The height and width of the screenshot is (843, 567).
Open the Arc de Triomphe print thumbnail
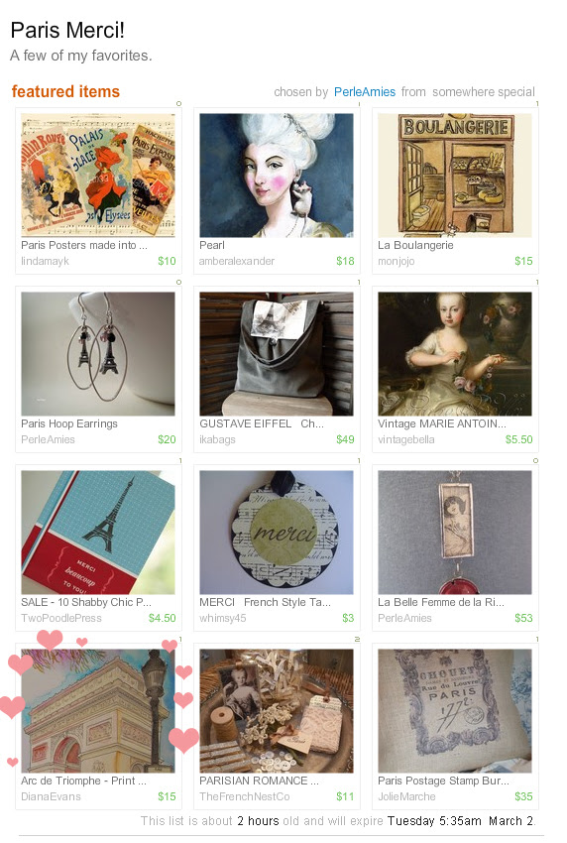coord(98,711)
